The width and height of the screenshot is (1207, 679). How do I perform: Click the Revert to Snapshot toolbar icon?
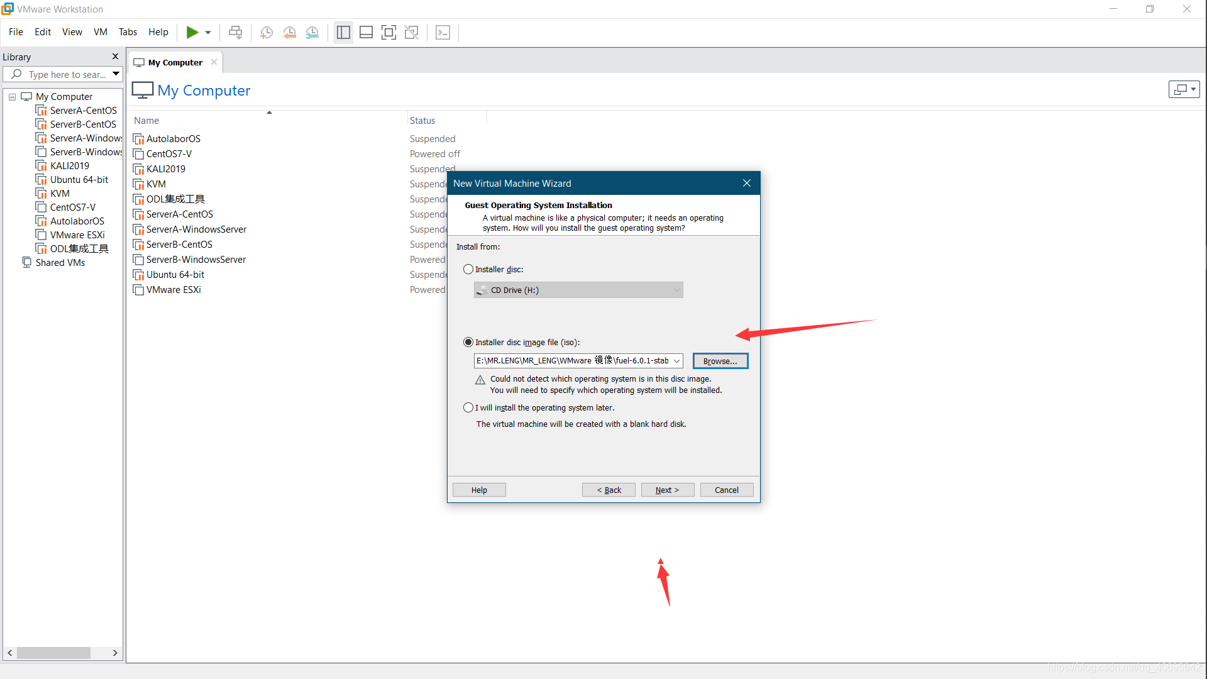290,32
